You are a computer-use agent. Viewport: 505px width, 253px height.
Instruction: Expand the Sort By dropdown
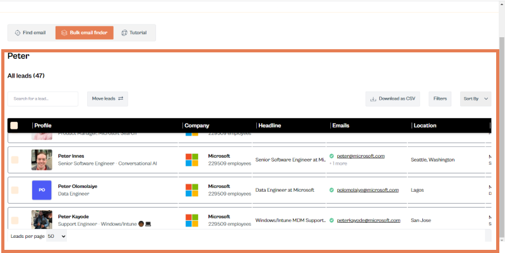(476, 99)
